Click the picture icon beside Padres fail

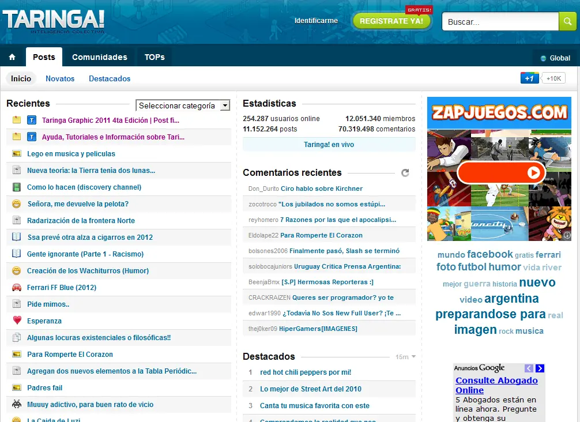(x=17, y=387)
